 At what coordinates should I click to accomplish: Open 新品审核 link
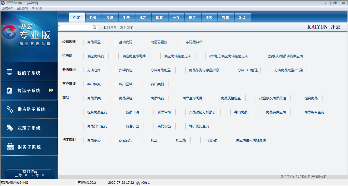tap(164, 112)
